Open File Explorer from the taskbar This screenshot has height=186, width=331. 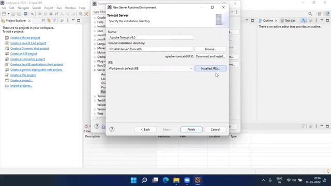(176, 180)
